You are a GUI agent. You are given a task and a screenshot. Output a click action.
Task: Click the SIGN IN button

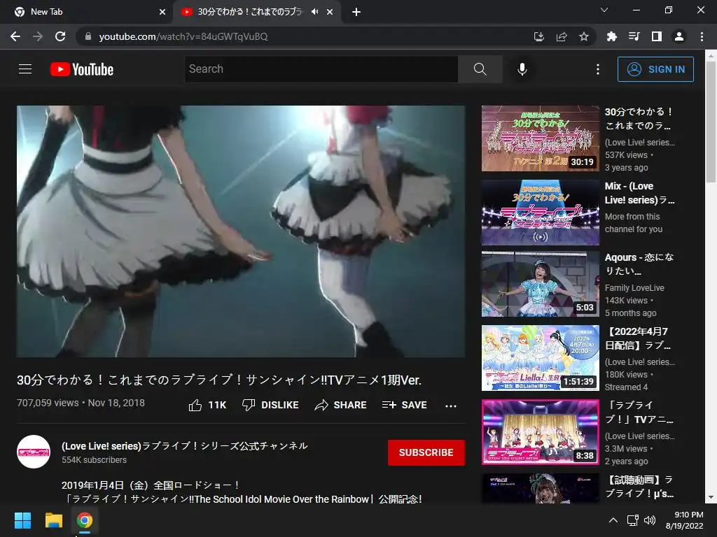tap(655, 69)
